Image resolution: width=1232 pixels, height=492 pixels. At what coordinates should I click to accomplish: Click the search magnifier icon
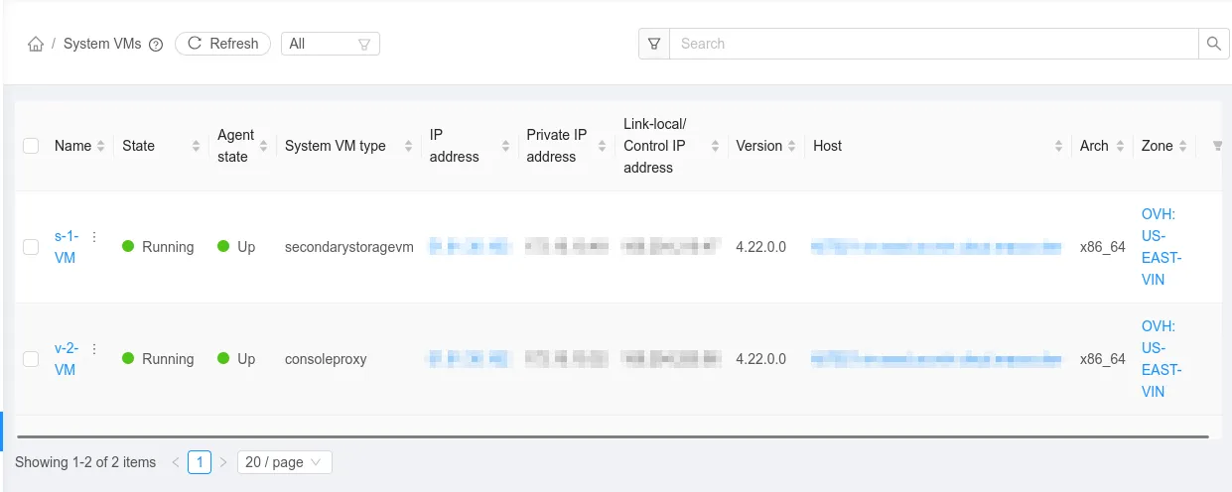coord(1213,44)
